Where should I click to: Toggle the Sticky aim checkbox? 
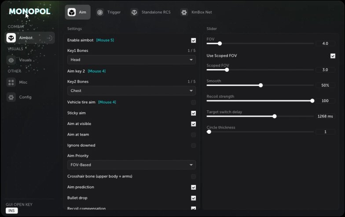194,113
